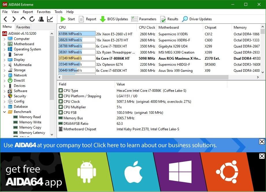Expand the Motherboard tree node
This screenshot has height=192, width=266.
tap(4, 44)
